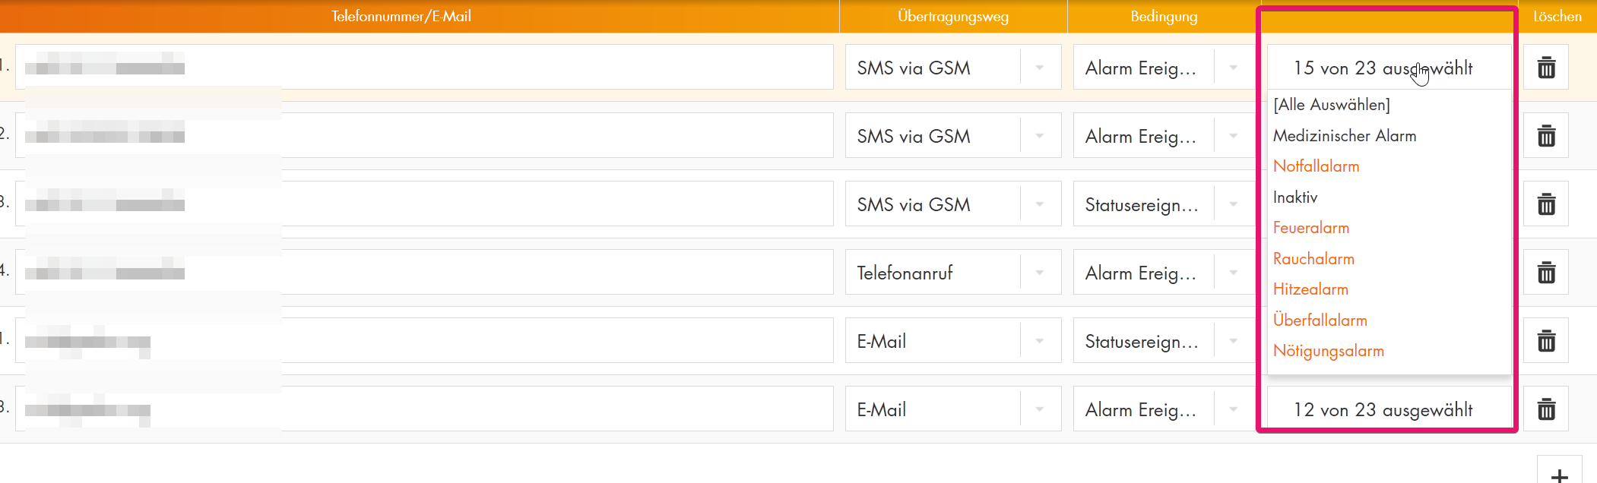Delete the first row using its trash icon
The width and height of the screenshot is (1597, 483).
(1546, 68)
